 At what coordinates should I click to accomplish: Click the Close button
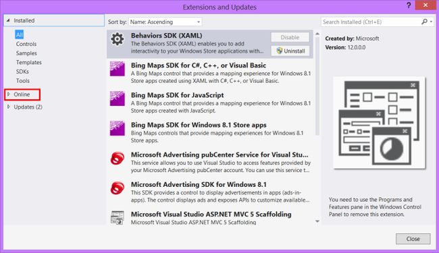pyautogui.click(x=413, y=239)
